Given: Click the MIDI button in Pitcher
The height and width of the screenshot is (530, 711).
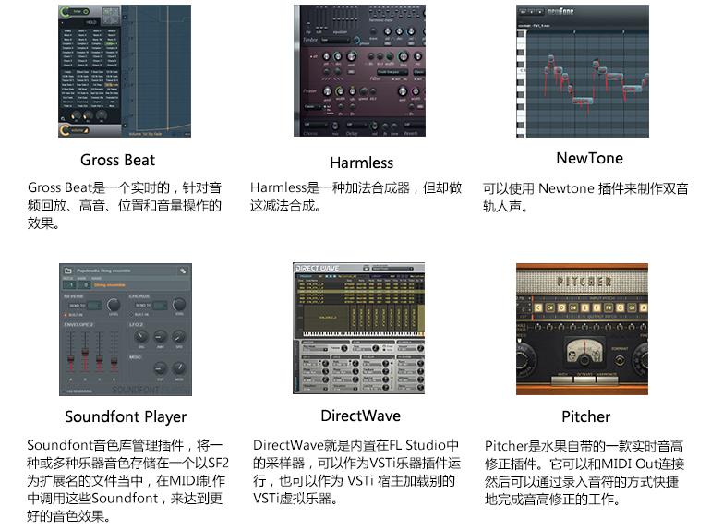Looking at the screenshot, I should point(561,379).
